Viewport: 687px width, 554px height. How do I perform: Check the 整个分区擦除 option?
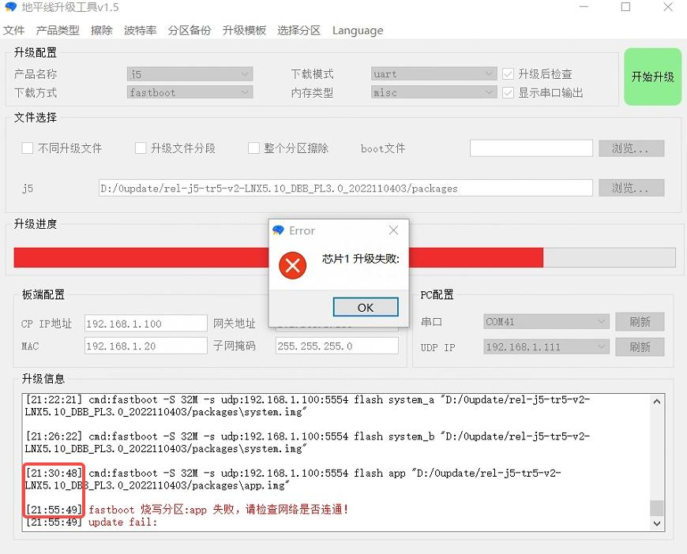pos(253,148)
